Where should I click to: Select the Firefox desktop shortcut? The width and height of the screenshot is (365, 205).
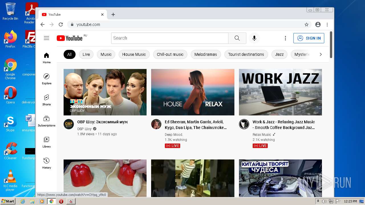click(x=10, y=39)
